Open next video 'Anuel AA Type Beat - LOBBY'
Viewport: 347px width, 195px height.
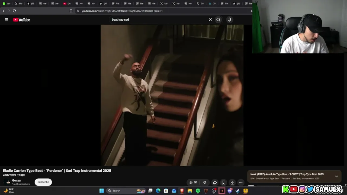coord(287,174)
